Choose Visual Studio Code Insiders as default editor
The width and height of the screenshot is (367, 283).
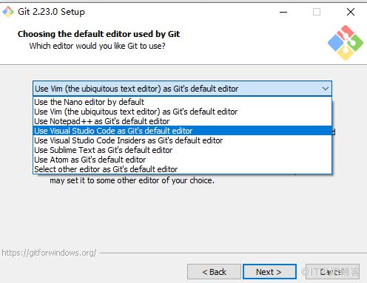pos(182,140)
